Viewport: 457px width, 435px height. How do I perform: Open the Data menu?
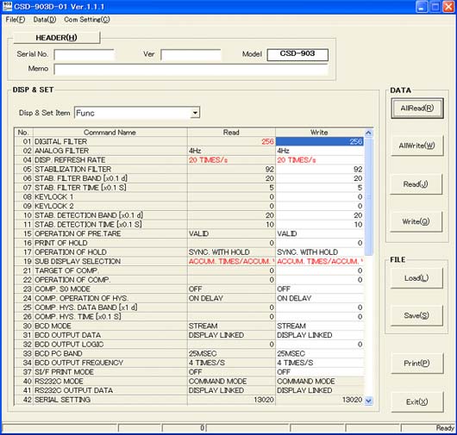click(45, 20)
